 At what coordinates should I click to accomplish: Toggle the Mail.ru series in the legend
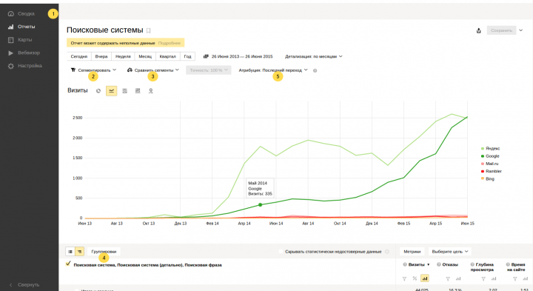pyautogui.click(x=489, y=164)
